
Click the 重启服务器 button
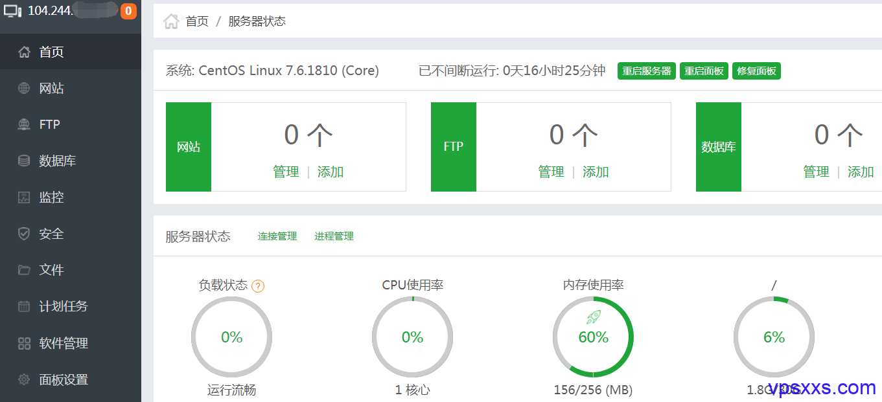[x=647, y=71]
